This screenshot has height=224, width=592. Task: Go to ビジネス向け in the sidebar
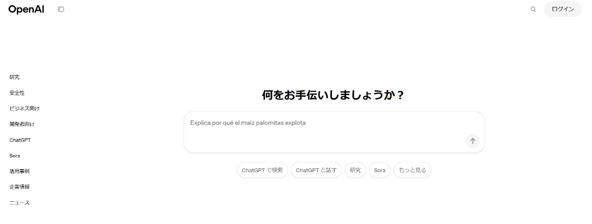(24, 109)
